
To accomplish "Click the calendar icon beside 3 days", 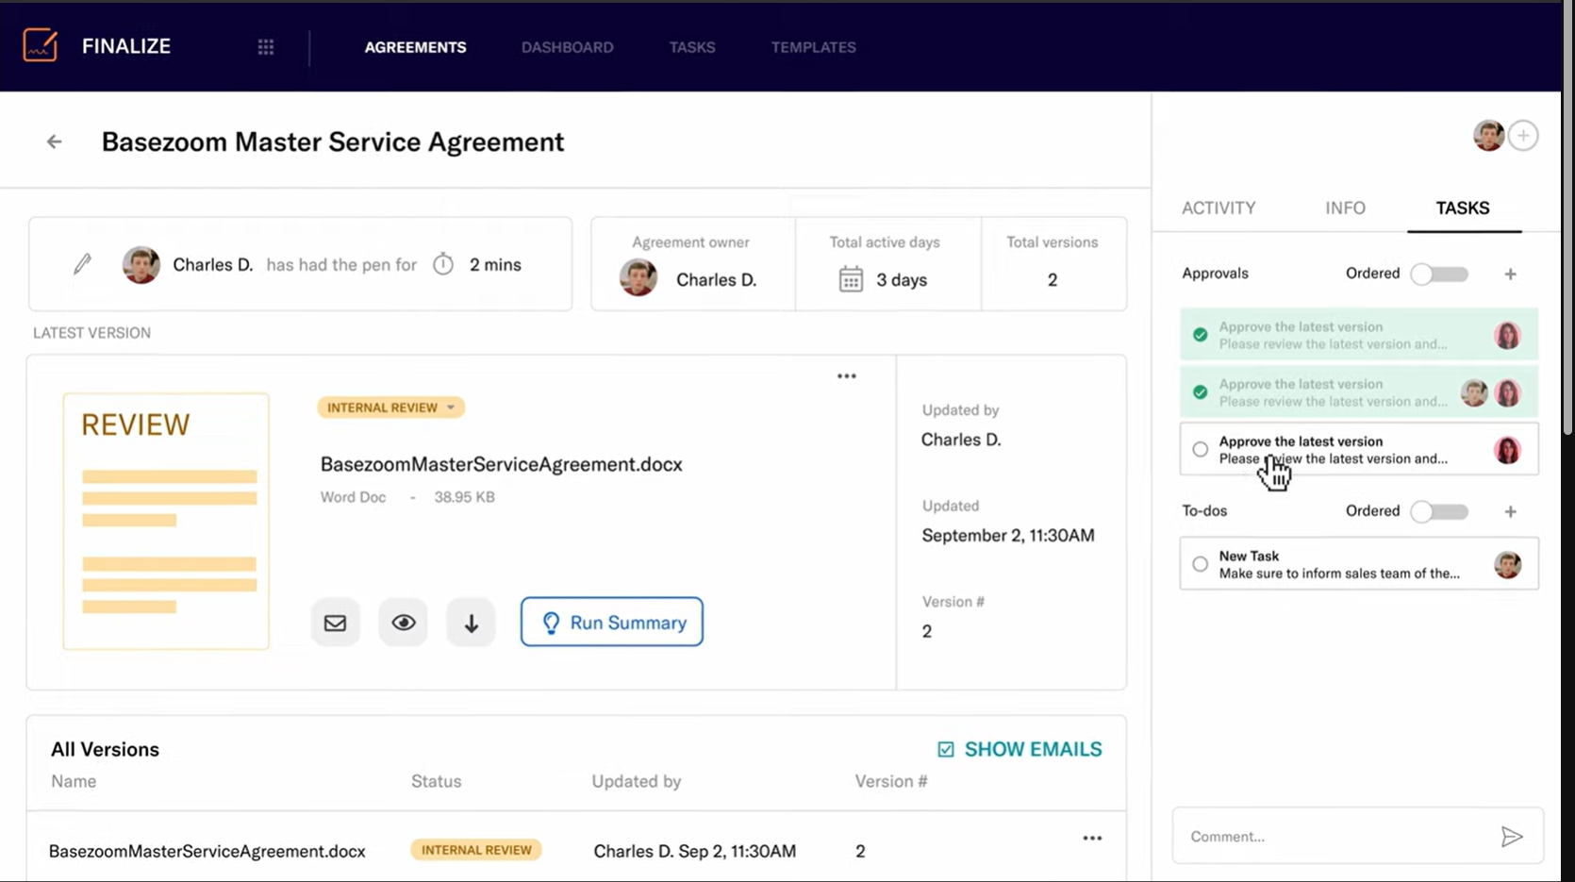I will (851, 279).
